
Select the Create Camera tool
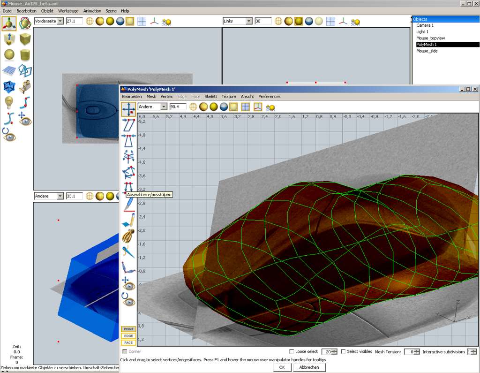[25, 87]
